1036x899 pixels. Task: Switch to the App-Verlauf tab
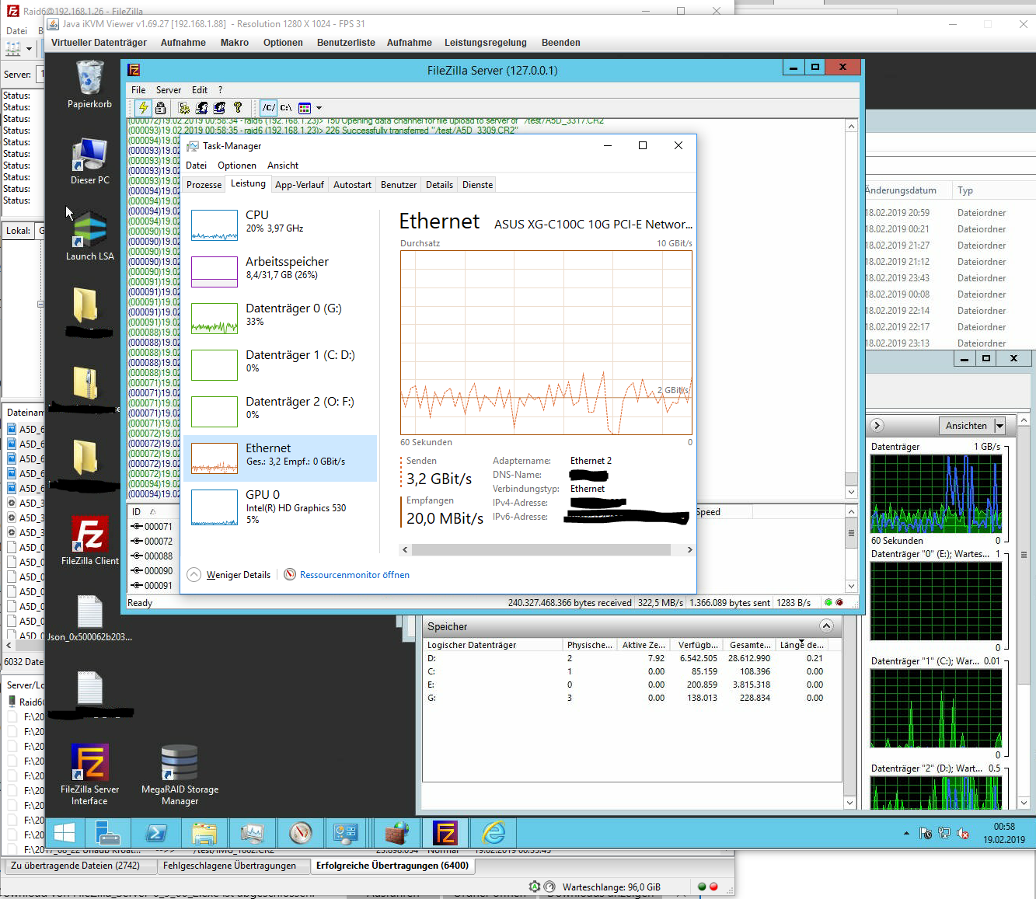pos(299,185)
